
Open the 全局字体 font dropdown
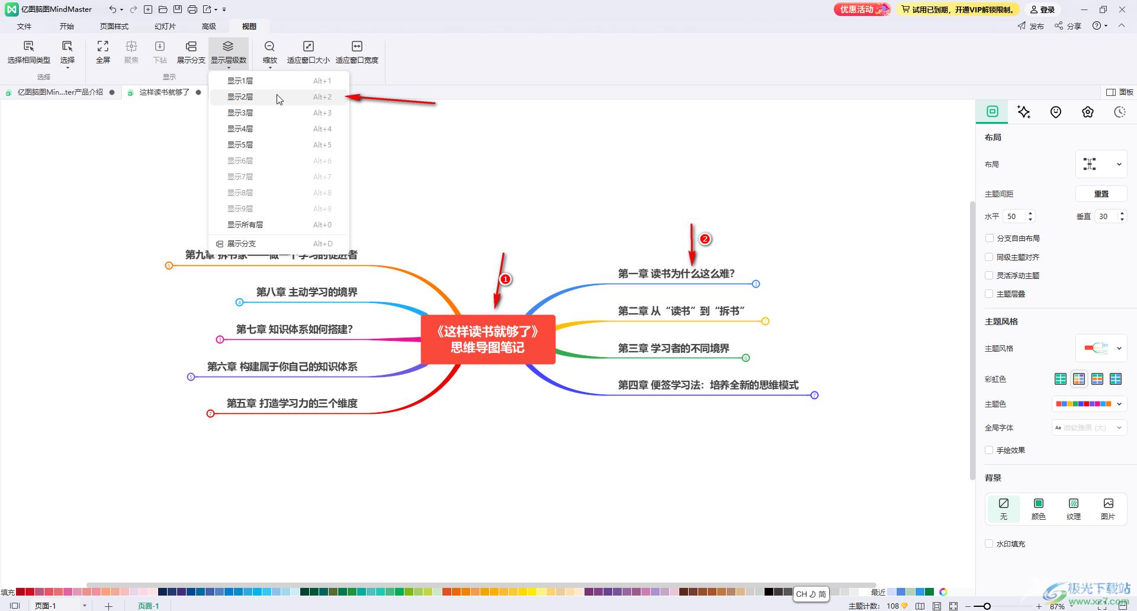click(1089, 427)
